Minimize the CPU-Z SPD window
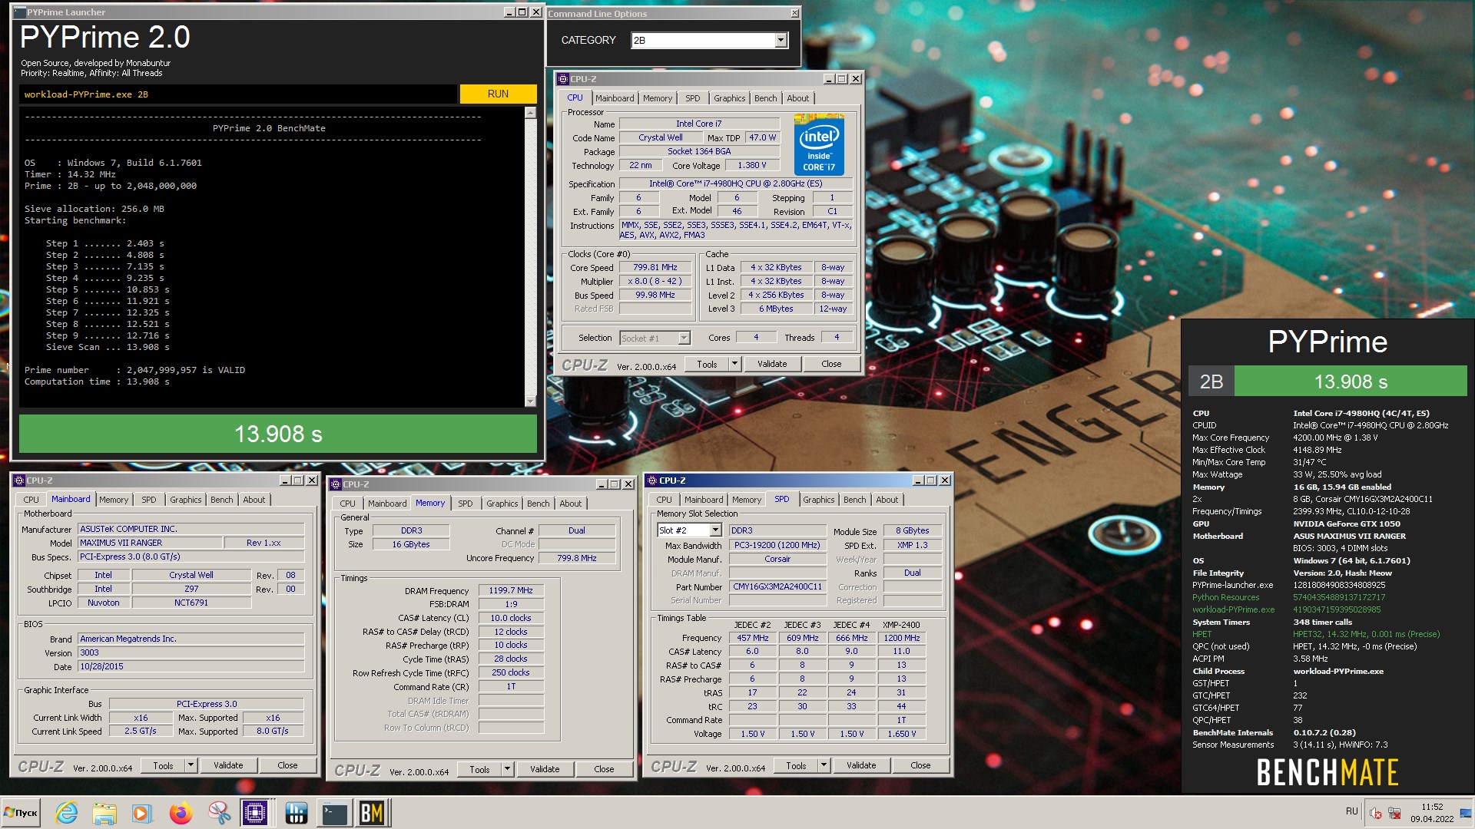This screenshot has width=1475, height=829. 917,481
